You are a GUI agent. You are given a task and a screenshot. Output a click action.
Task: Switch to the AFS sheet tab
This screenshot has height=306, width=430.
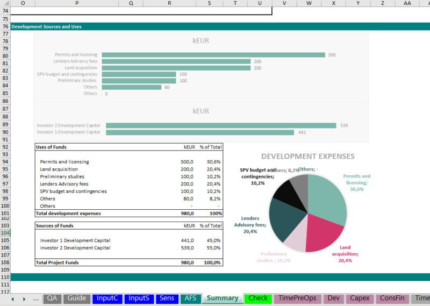point(191,298)
